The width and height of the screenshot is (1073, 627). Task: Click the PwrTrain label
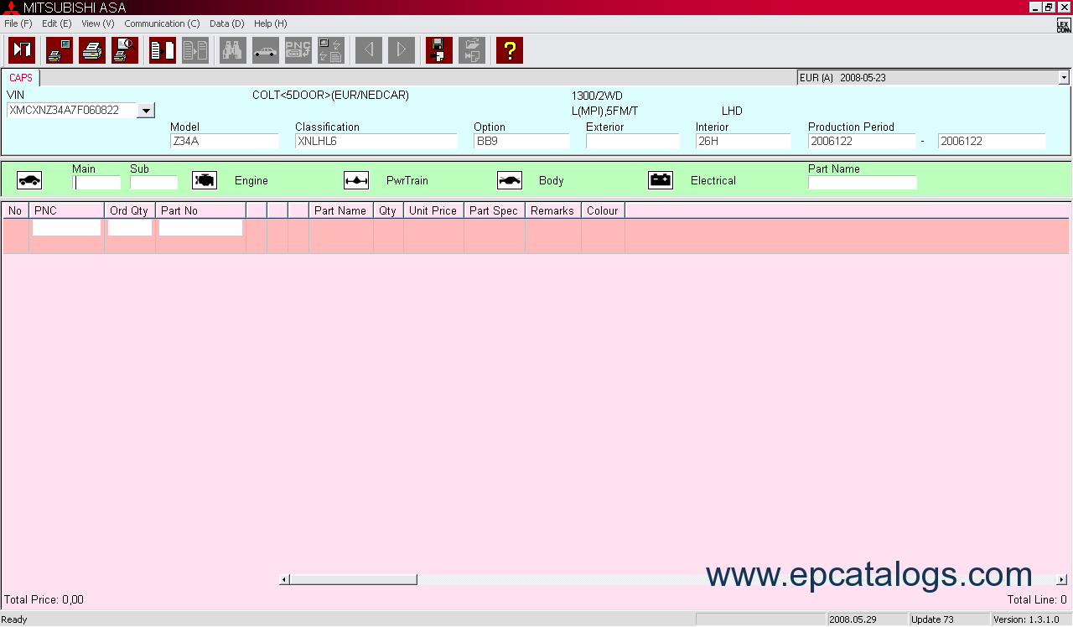pos(407,180)
